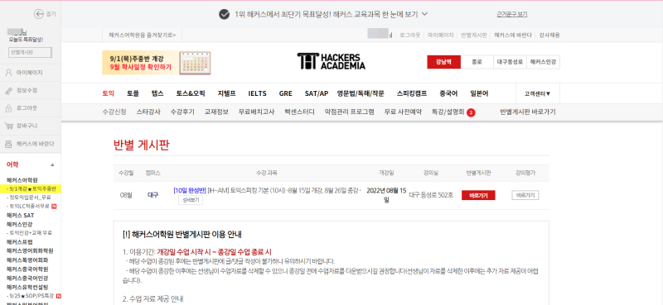Open the 수강후기 submenu
This screenshot has width=663, height=305.
coord(182,112)
